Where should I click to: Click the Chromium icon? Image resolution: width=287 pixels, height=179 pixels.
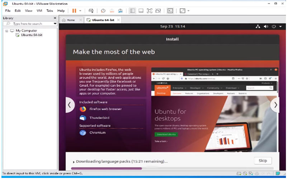coord(83,132)
